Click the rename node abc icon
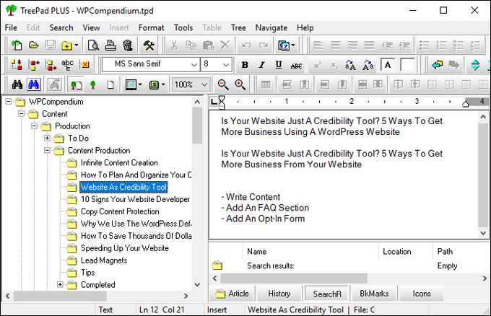Image resolution: width=491 pixels, height=316 pixels. (x=67, y=65)
